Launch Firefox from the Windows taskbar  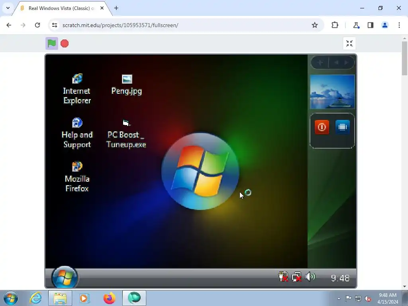[x=109, y=298]
